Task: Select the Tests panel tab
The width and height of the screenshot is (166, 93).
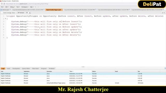Action: coord(8,68)
